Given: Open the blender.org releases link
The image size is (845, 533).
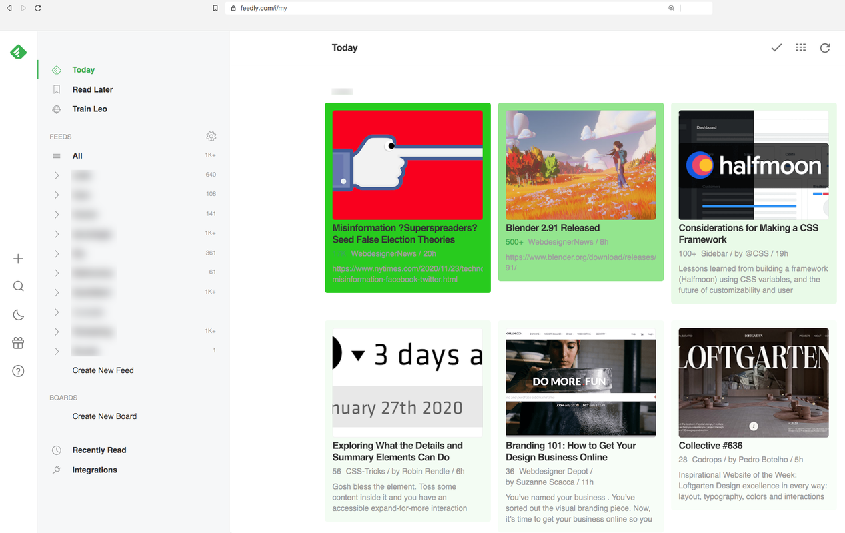Looking at the screenshot, I should [580, 262].
